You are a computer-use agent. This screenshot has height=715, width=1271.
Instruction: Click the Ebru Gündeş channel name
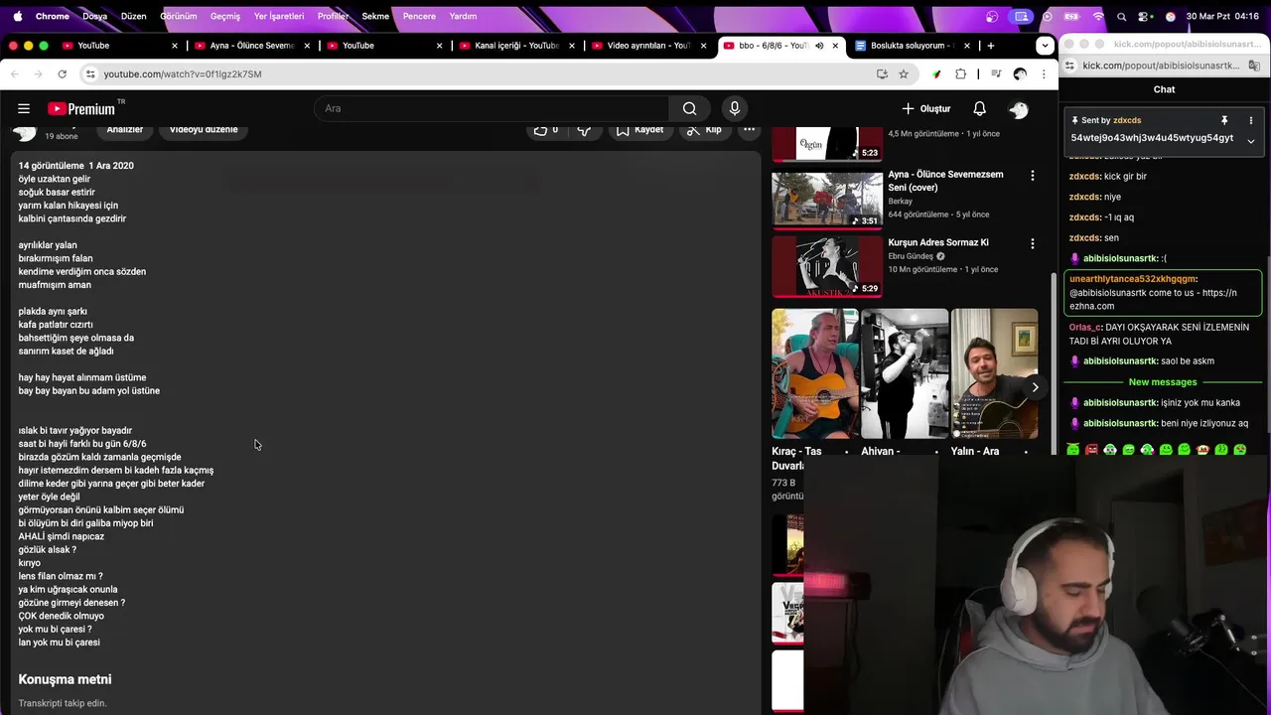point(911,256)
